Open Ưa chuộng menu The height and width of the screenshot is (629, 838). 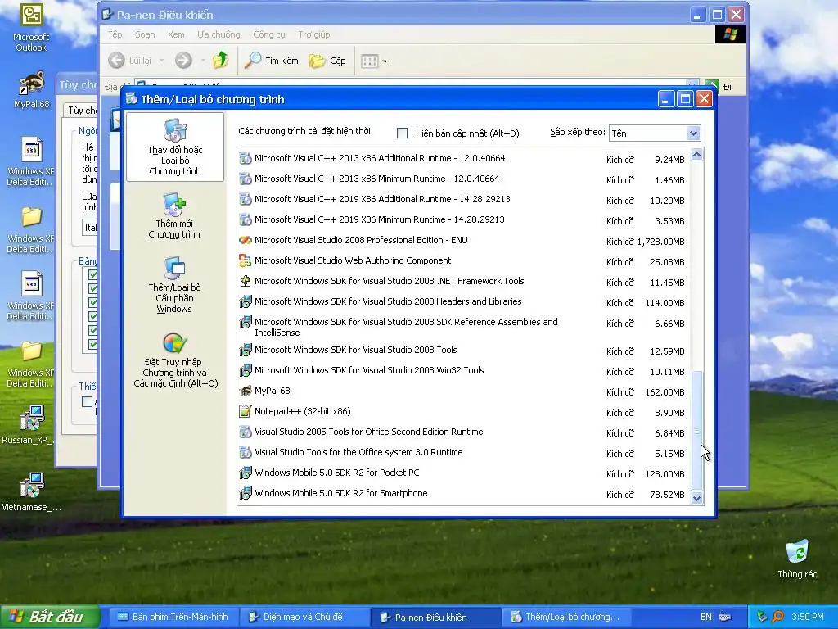point(219,34)
